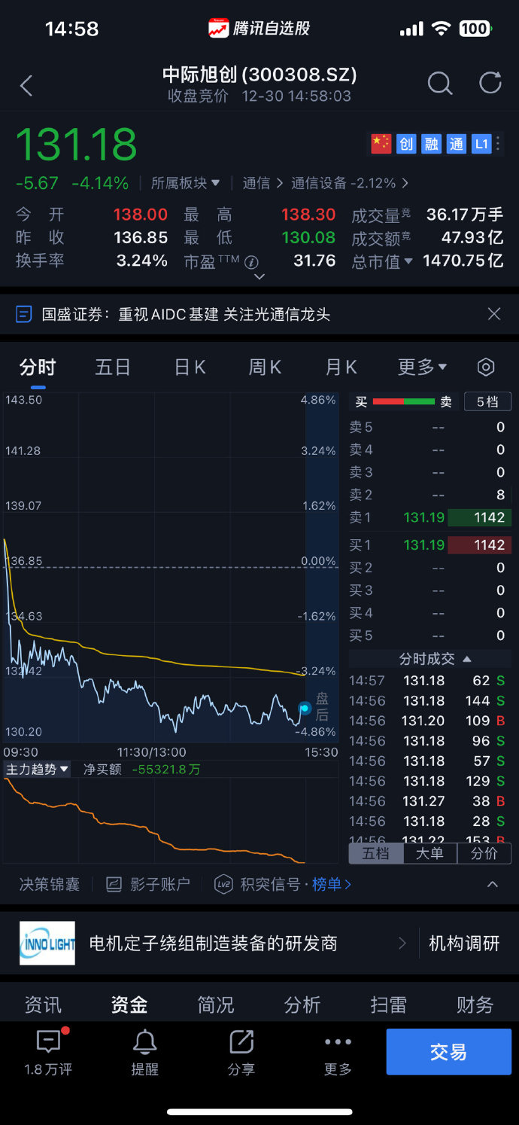Open chart settings hexagon icon

tap(486, 367)
